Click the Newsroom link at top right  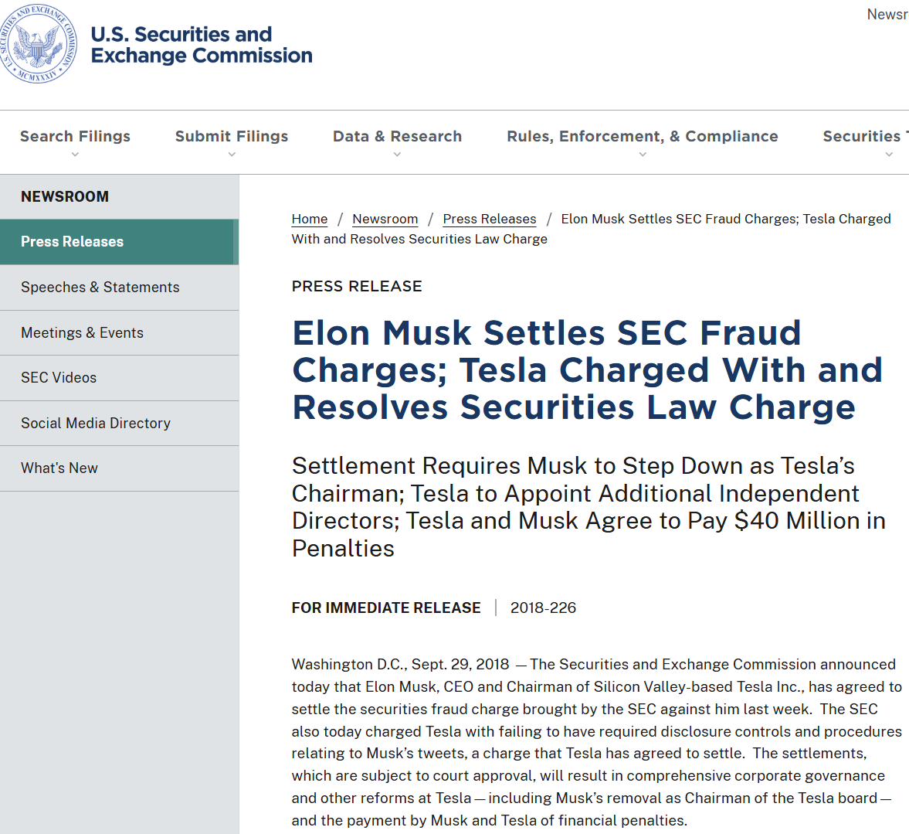[x=887, y=15]
